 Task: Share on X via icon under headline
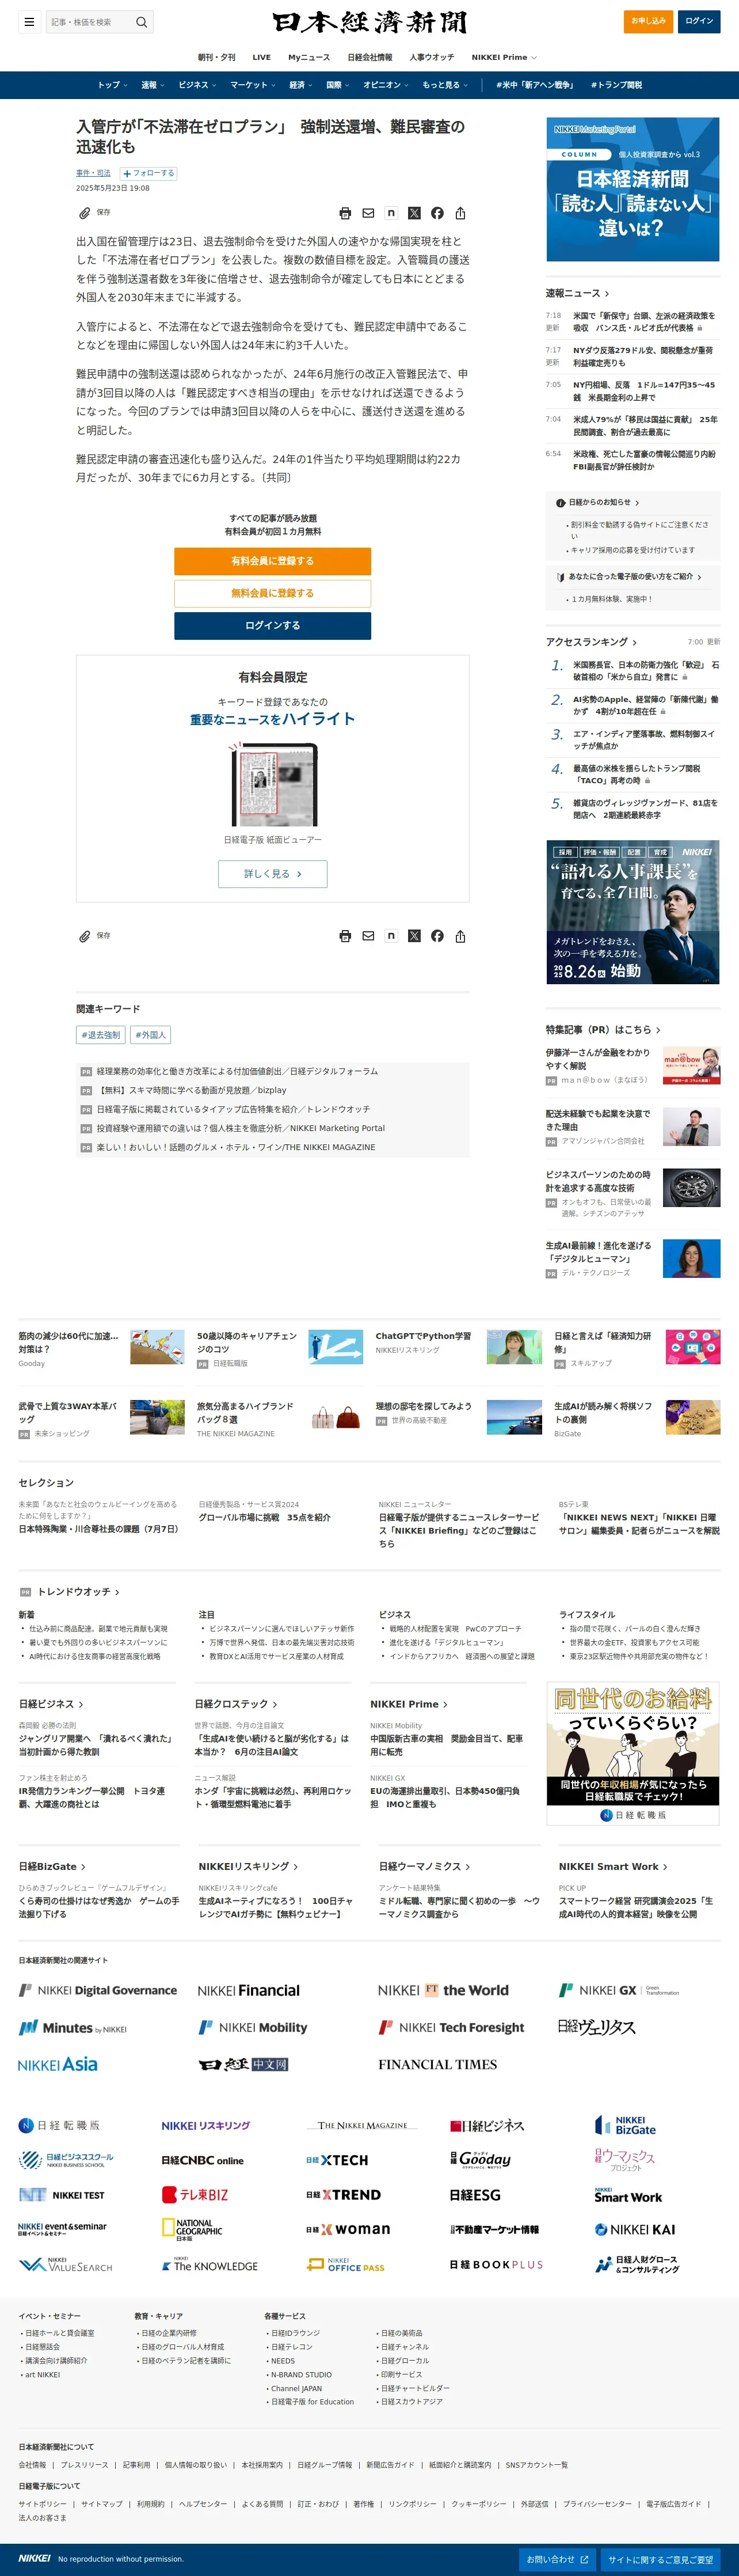point(414,213)
